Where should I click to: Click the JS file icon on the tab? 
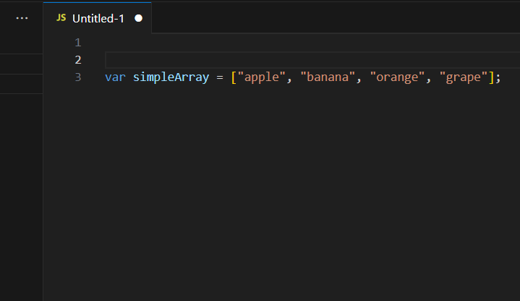coord(61,18)
